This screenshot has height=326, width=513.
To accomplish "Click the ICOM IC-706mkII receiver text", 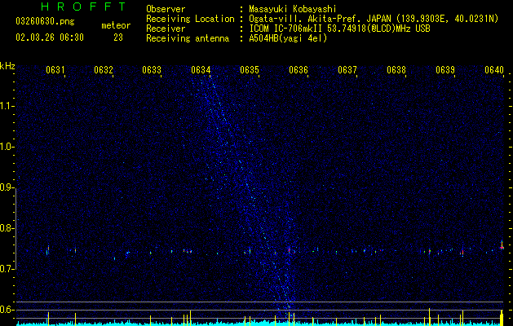I will 339,29.
